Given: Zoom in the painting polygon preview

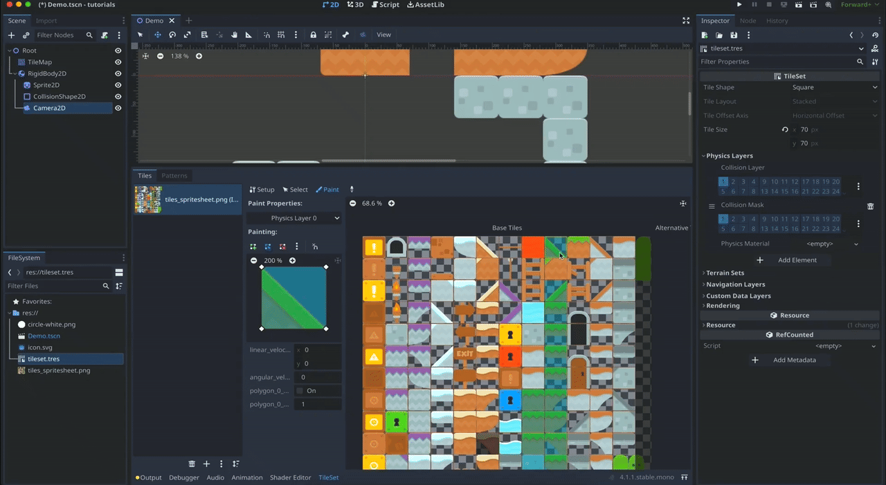Looking at the screenshot, I should point(292,261).
